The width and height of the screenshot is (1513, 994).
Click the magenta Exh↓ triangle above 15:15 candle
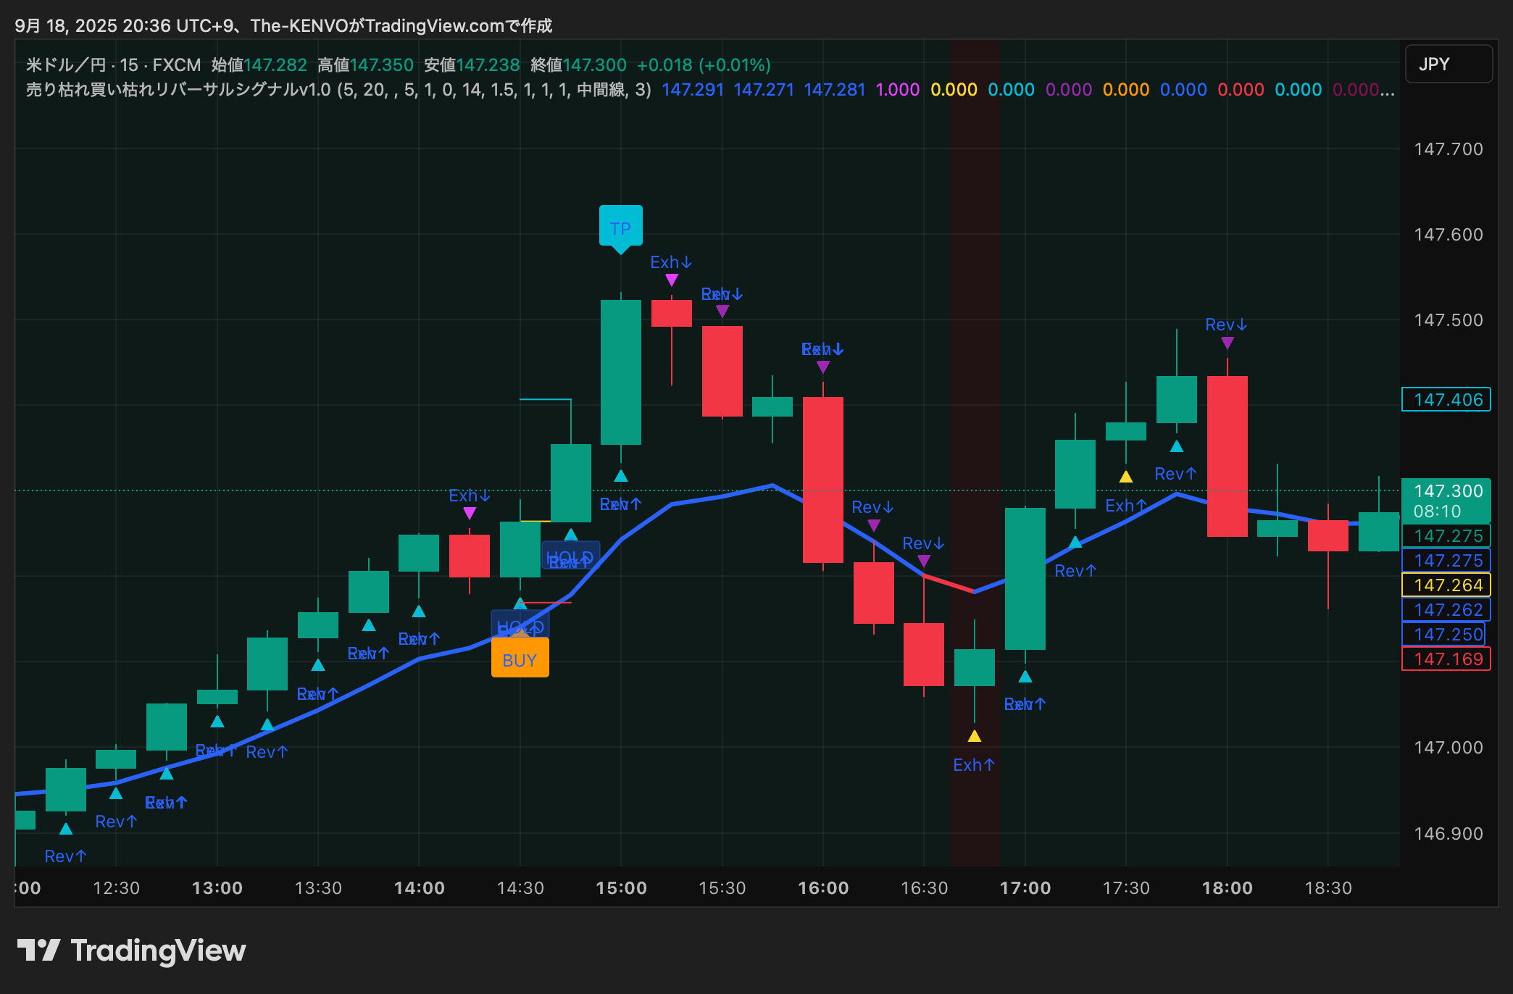(671, 280)
